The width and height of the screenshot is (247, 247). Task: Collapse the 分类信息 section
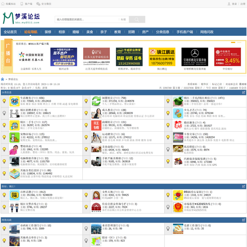pos(243,93)
